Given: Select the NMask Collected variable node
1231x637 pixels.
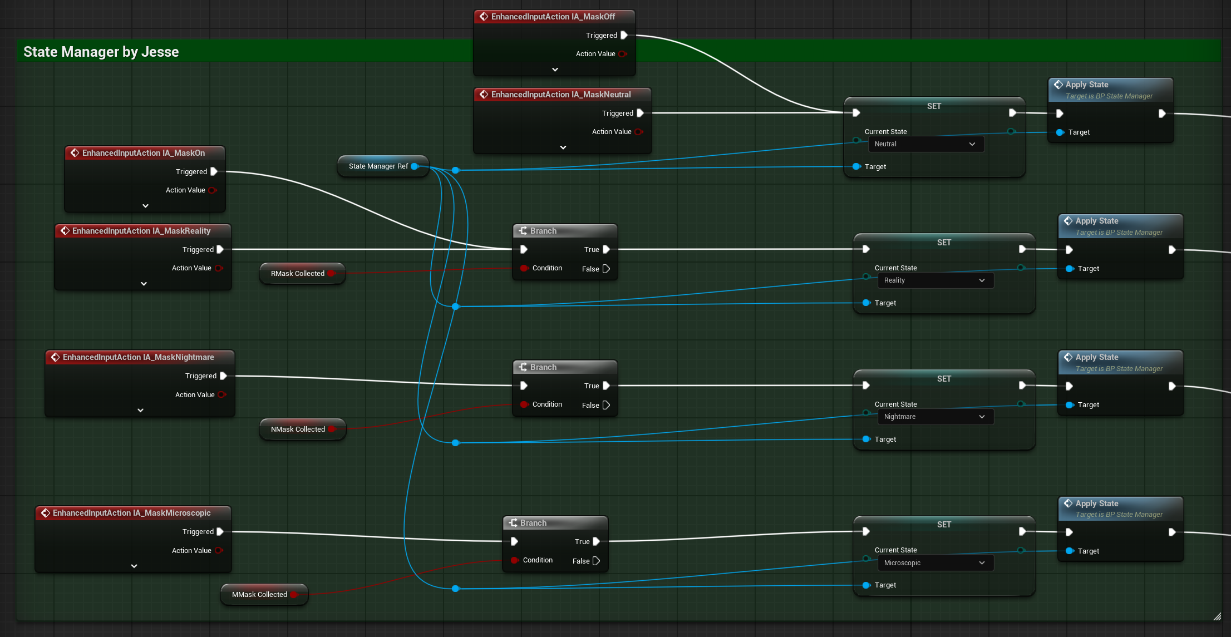Looking at the screenshot, I should pyautogui.click(x=298, y=429).
